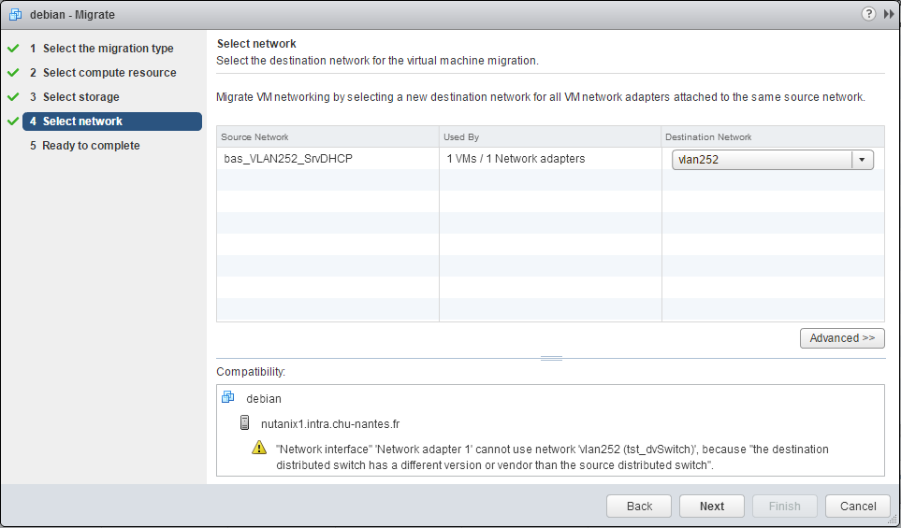Click the help question mark icon
This screenshot has height=528, width=901.
coord(869,15)
